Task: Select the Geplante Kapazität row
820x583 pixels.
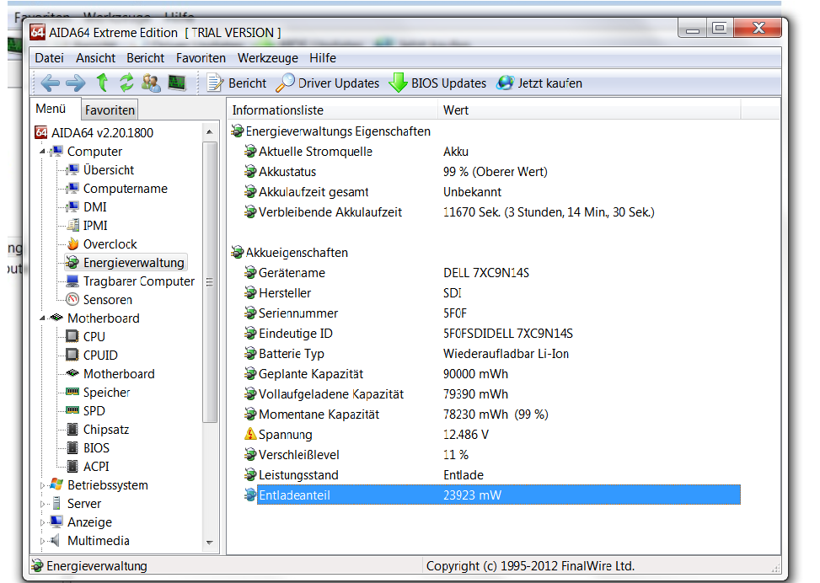Action: click(491, 374)
